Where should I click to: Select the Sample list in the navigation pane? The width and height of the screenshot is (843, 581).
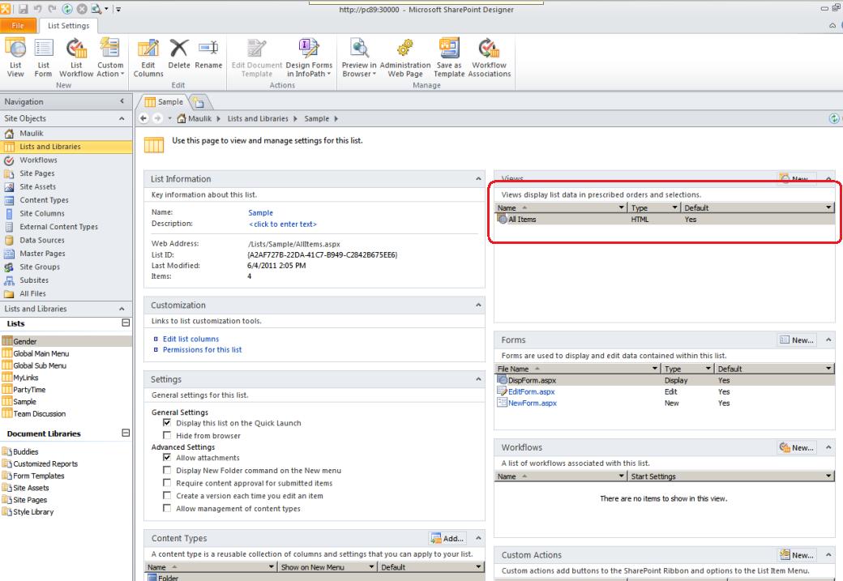(25, 401)
